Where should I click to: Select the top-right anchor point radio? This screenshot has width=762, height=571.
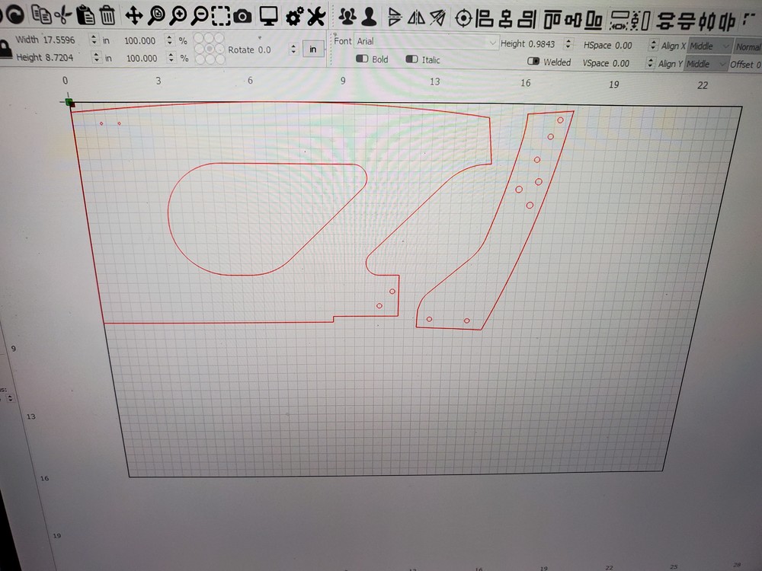(219, 38)
